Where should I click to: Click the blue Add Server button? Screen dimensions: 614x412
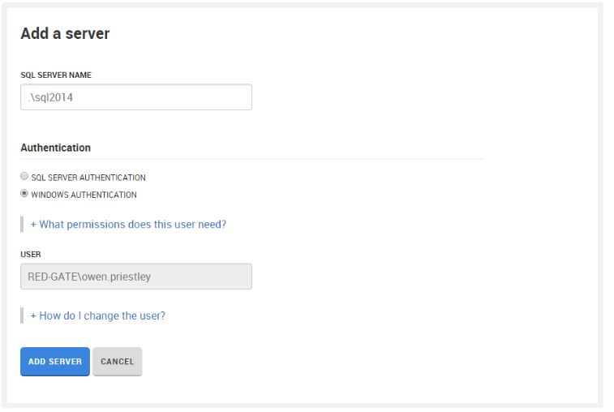[x=54, y=362]
